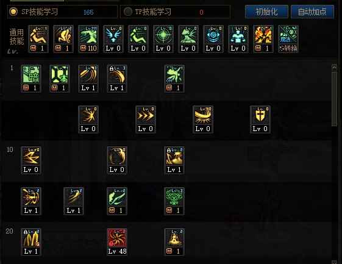
Task: Click the skill list scrollbar thumb
Action: [334, 99]
